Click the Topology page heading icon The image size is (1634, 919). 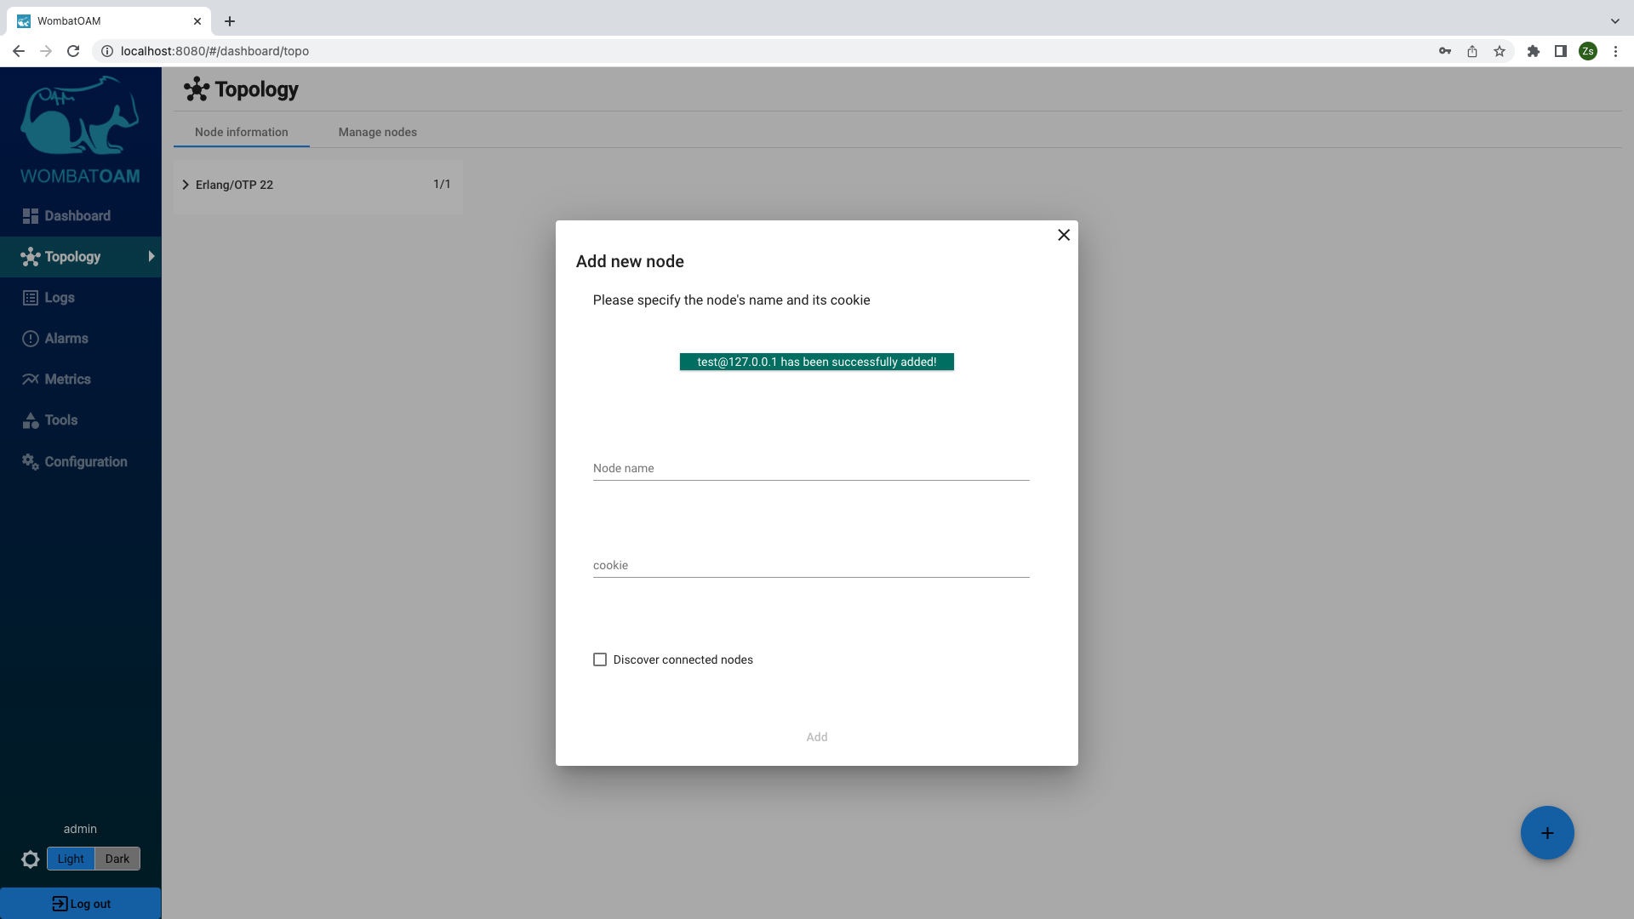point(197,88)
